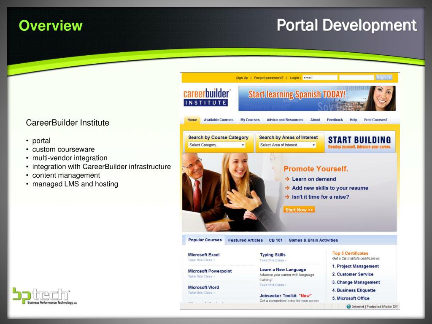Switch to Featured Articles tab
This screenshot has width=432, height=324.
[245, 240]
